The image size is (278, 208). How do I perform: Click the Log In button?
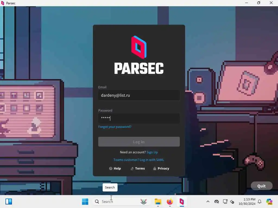[139, 142]
